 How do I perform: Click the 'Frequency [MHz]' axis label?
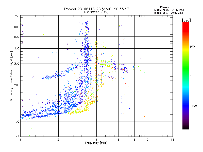click(x=96, y=143)
